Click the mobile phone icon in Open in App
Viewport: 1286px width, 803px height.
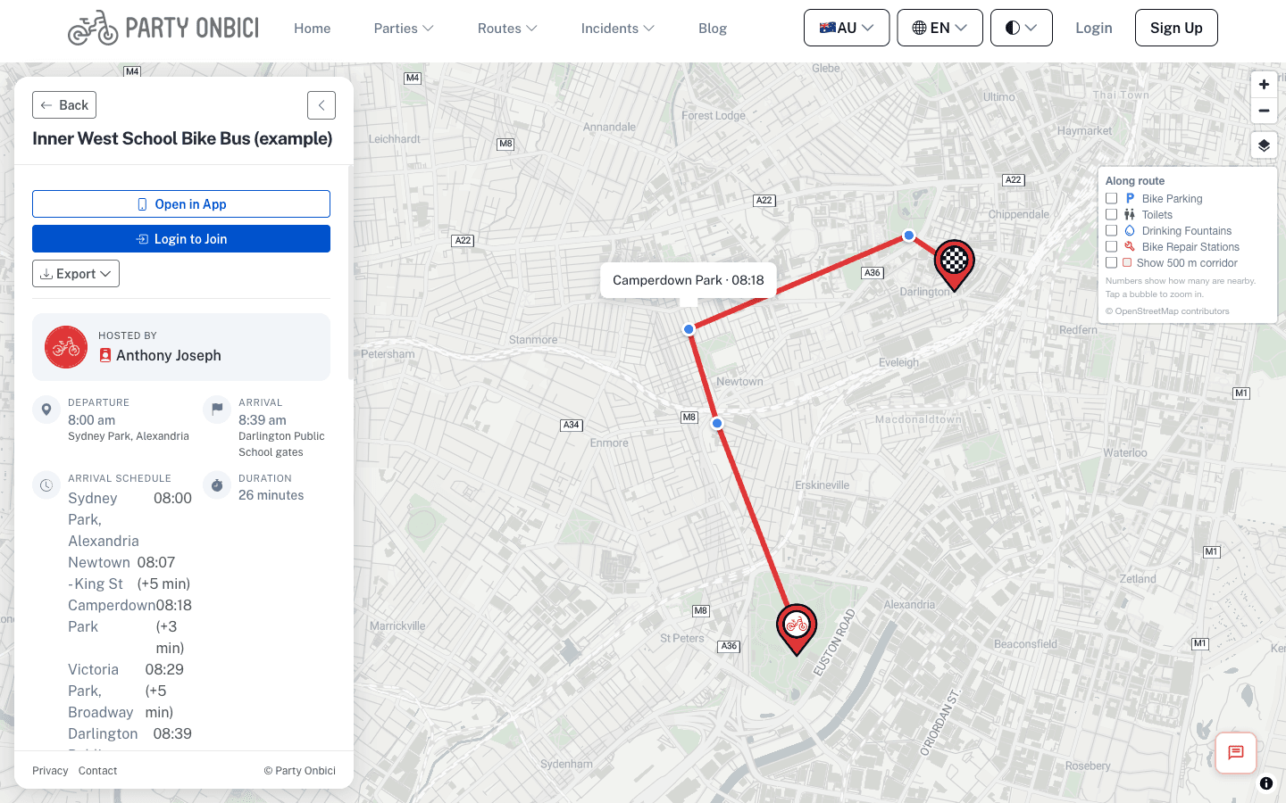tap(142, 204)
